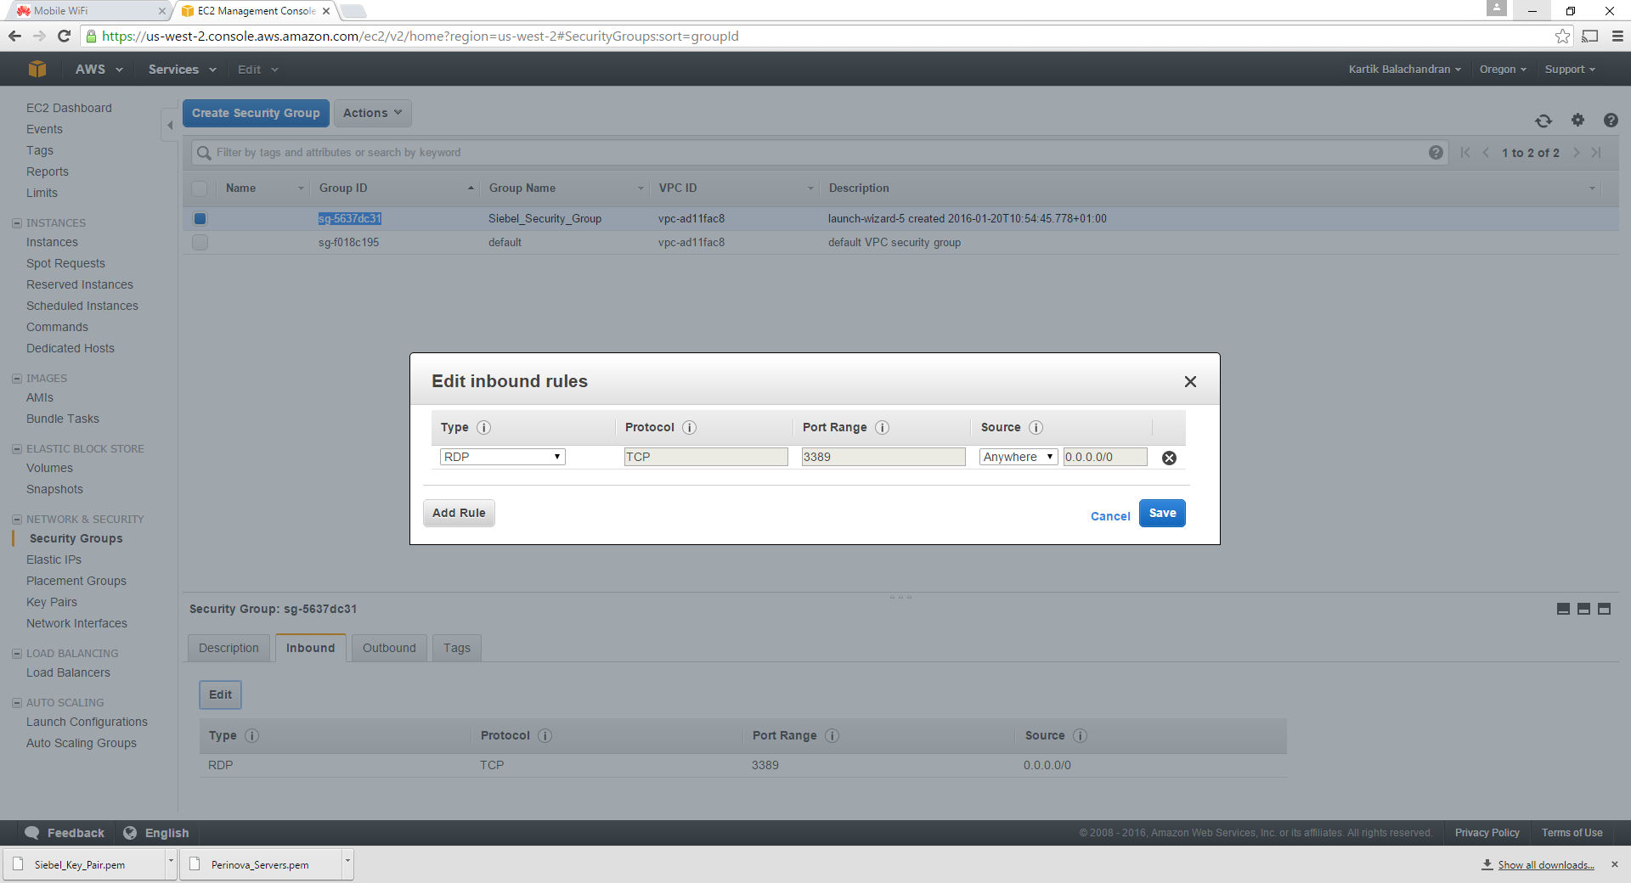The image size is (1631, 883).
Task: Show info for Type in Inbound tab table
Action: (x=251, y=735)
